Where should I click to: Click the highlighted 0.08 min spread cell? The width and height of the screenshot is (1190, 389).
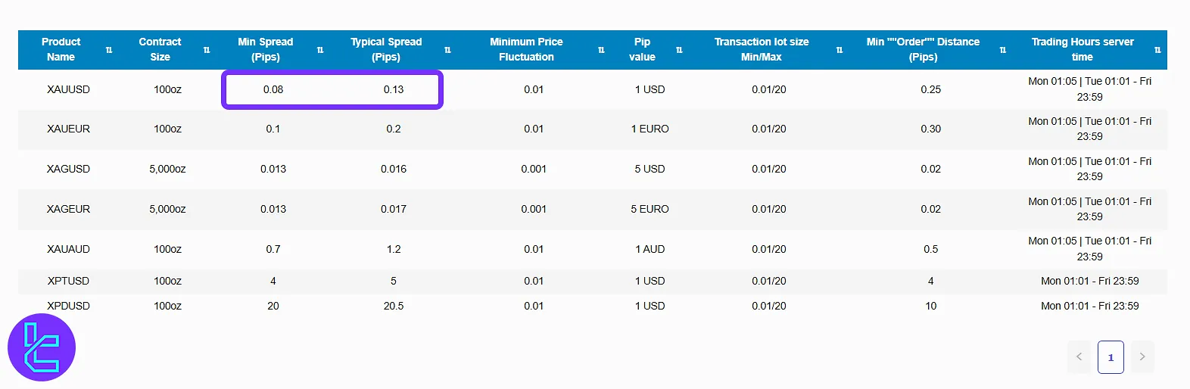pos(273,89)
